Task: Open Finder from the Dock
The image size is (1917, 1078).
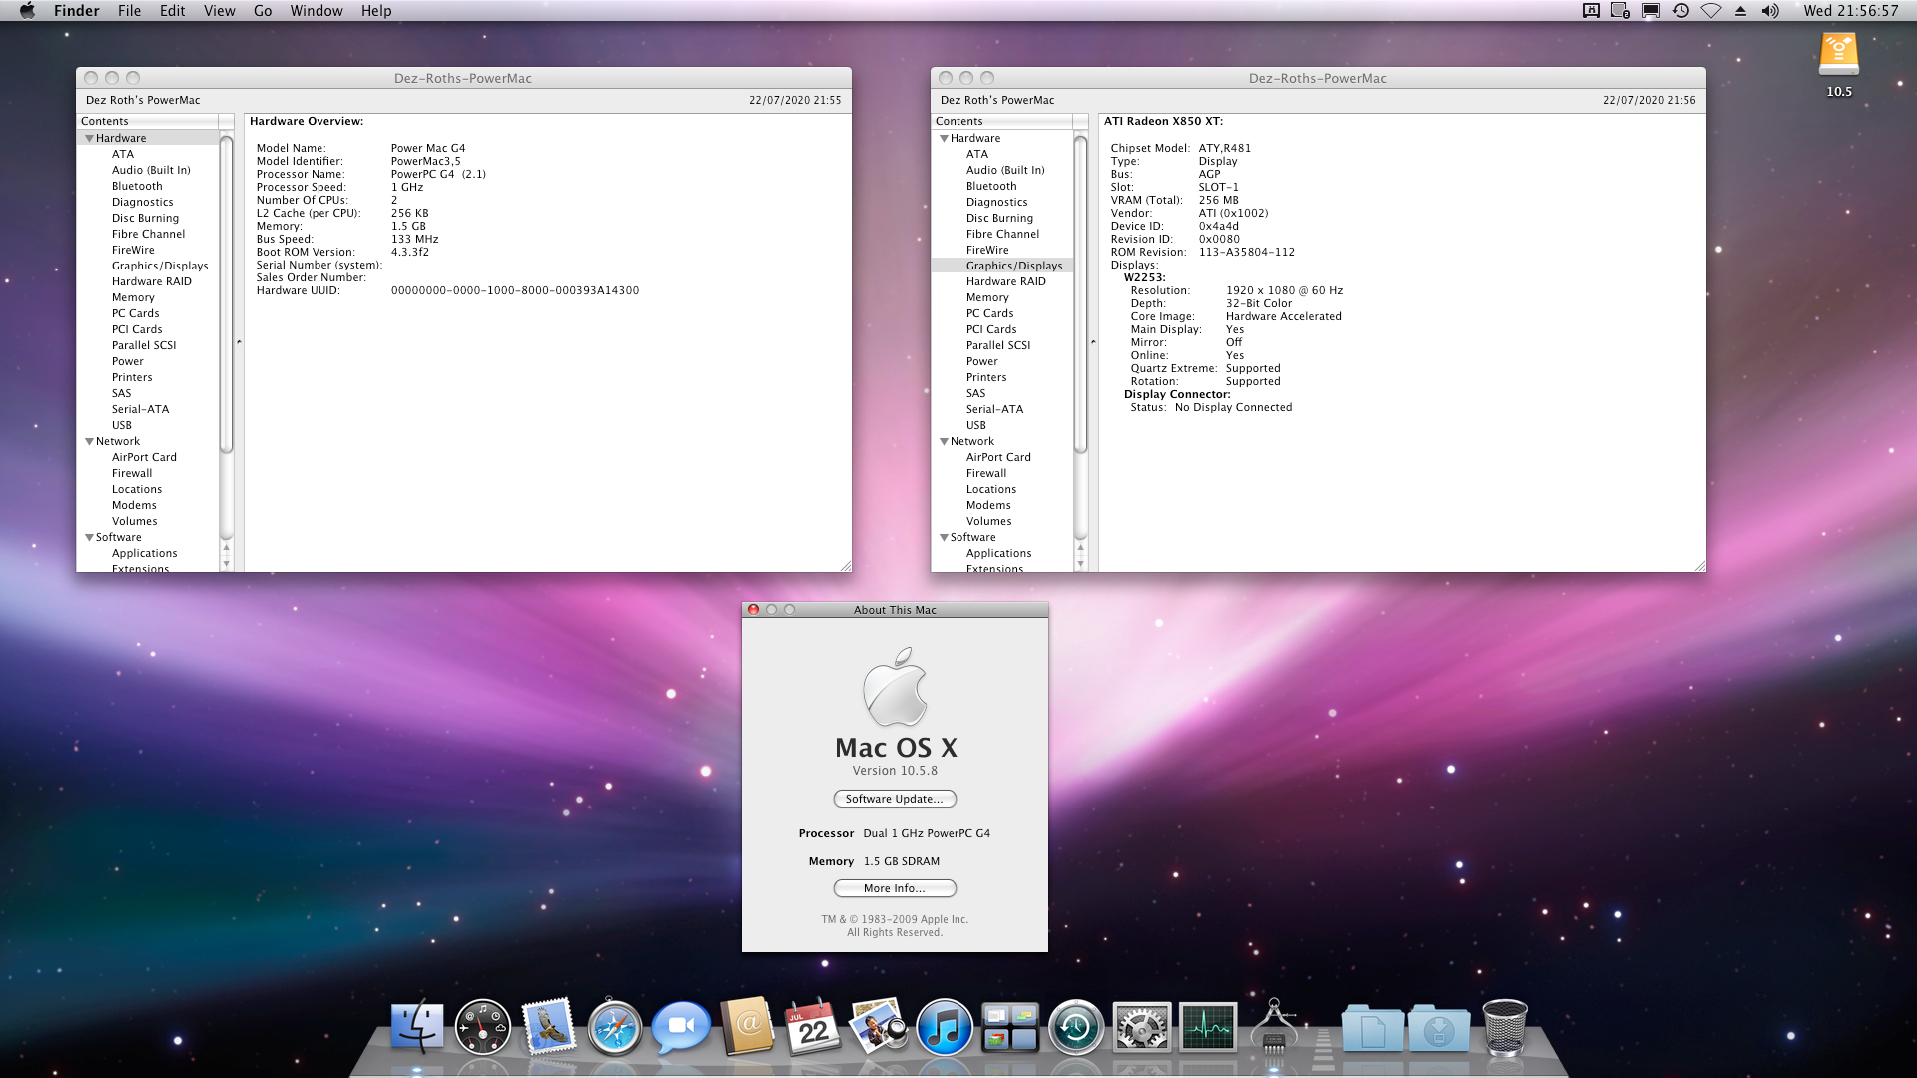Action: click(x=416, y=1026)
